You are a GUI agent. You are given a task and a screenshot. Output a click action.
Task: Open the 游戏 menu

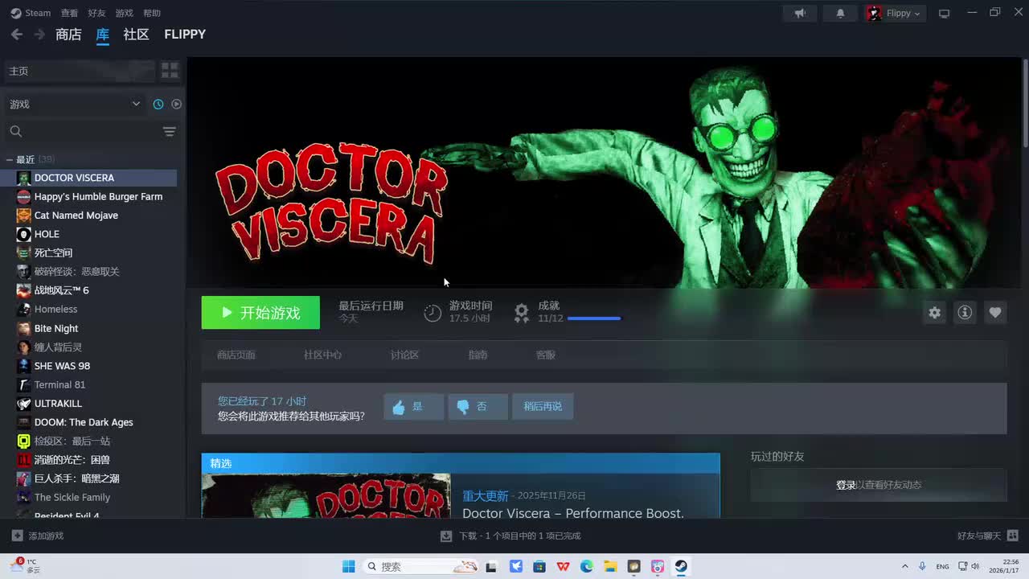point(124,13)
